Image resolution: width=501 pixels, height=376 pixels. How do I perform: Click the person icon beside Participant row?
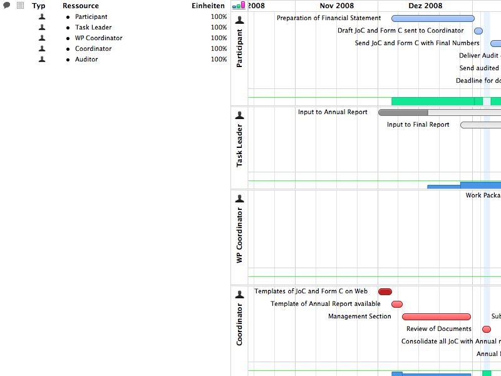42,17
